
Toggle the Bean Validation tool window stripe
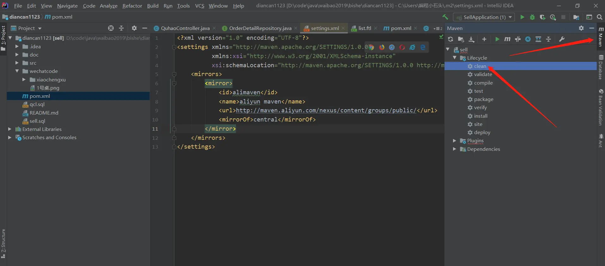(x=601, y=107)
